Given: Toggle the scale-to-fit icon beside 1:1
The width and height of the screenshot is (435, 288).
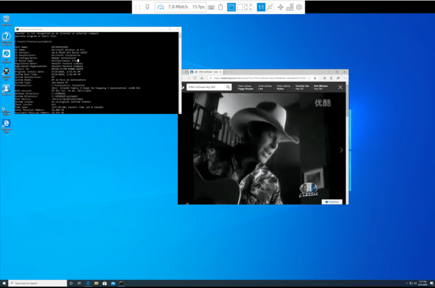Looking at the screenshot, I should coord(270,7).
